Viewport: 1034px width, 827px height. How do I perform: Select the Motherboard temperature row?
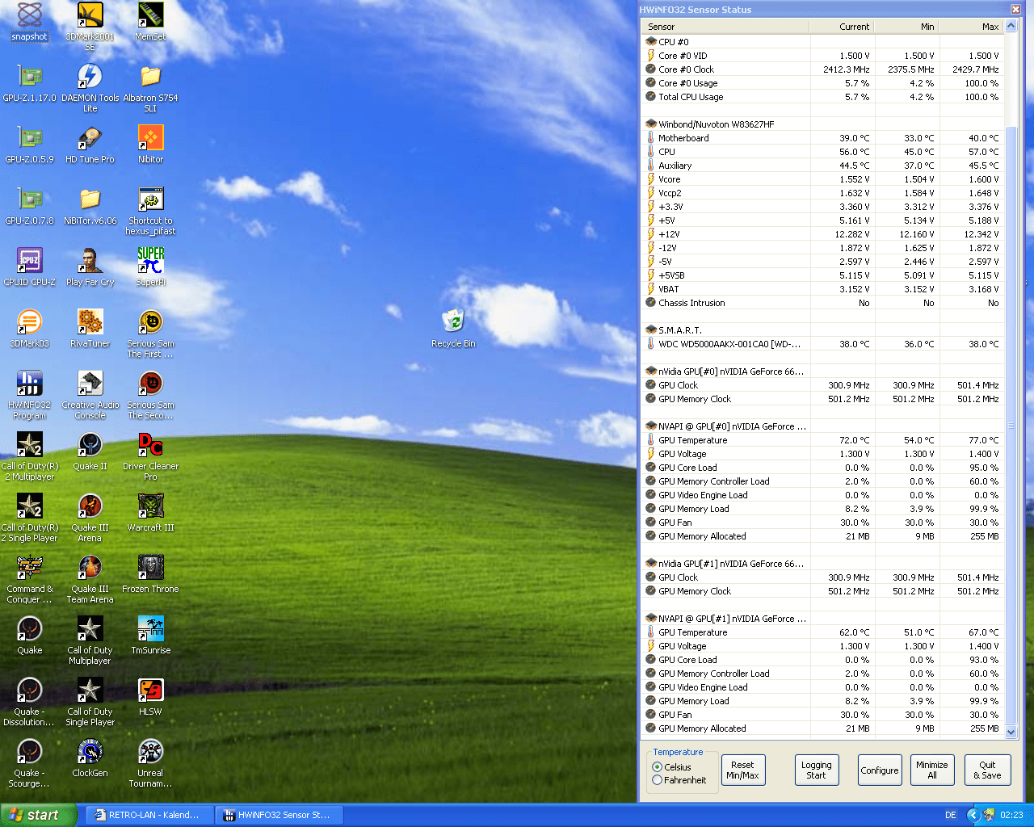point(823,138)
